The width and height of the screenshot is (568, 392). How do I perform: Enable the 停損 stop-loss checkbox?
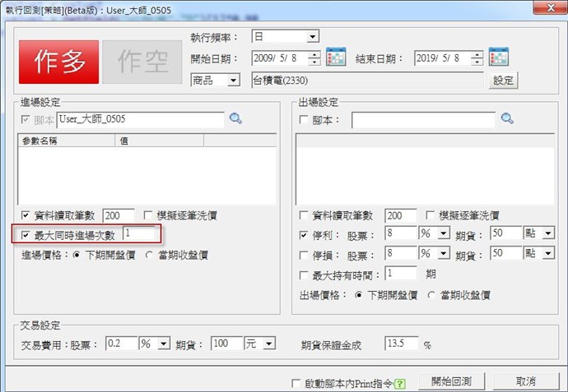pyautogui.click(x=304, y=255)
